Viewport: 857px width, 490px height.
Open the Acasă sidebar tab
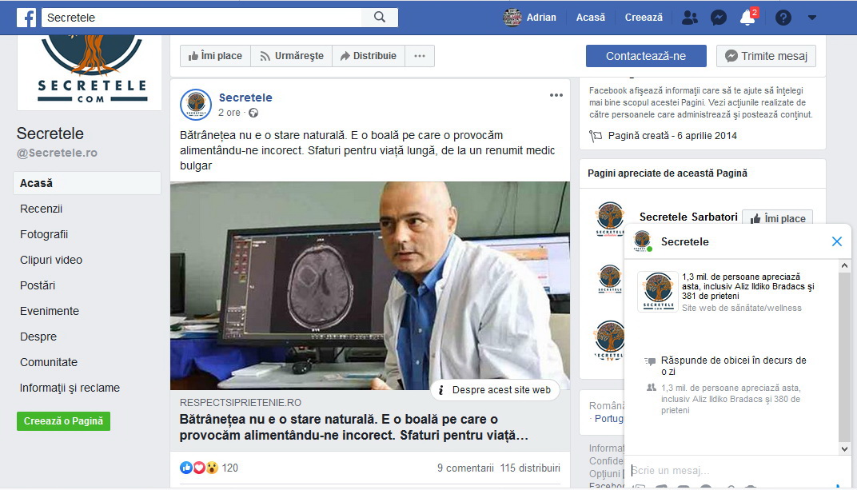click(87, 183)
